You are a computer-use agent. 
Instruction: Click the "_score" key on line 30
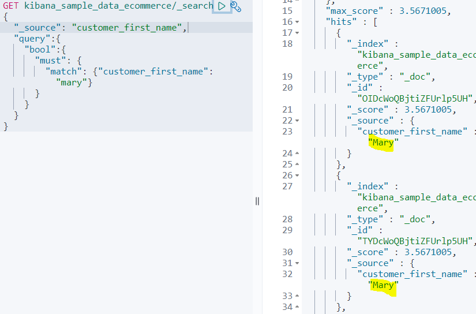pyautogui.click(x=368, y=252)
